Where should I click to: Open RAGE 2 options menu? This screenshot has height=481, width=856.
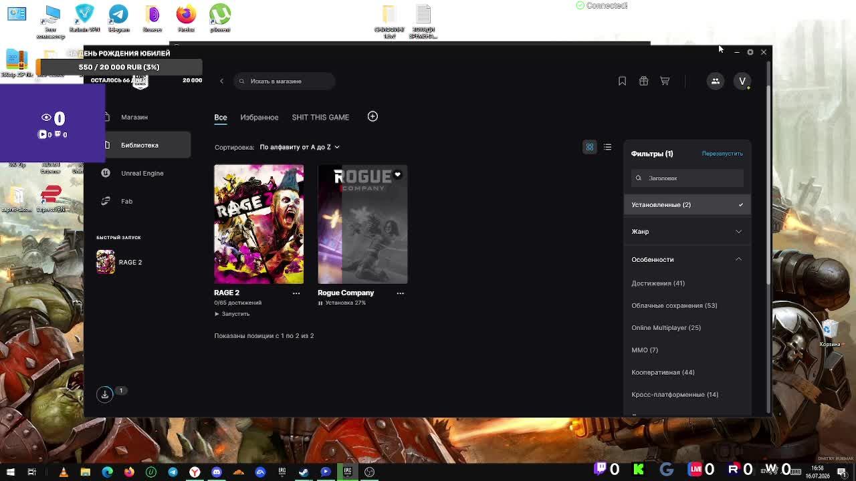point(296,293)
